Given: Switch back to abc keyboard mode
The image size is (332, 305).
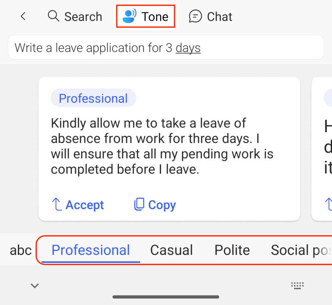Looking at the screenshot, I should pos(20,250).
